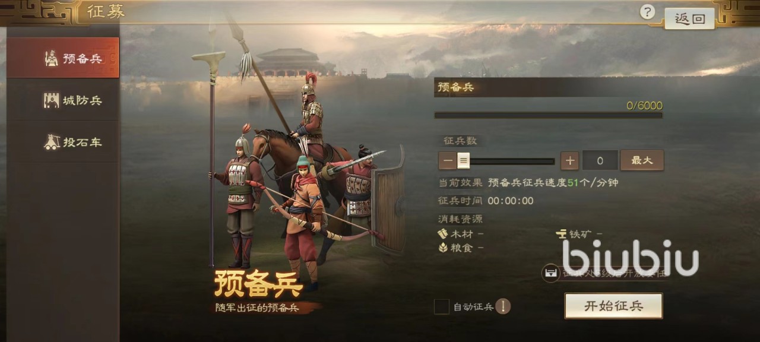Open the help question mark icon
Viewport: 760px width, 342px height.
pos(648,12)
